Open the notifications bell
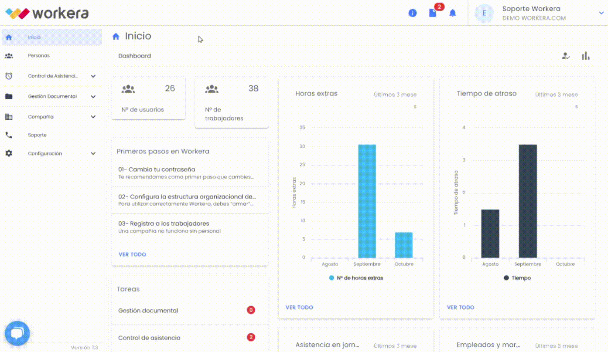The image size is (608, 352). tap(453, 13)
